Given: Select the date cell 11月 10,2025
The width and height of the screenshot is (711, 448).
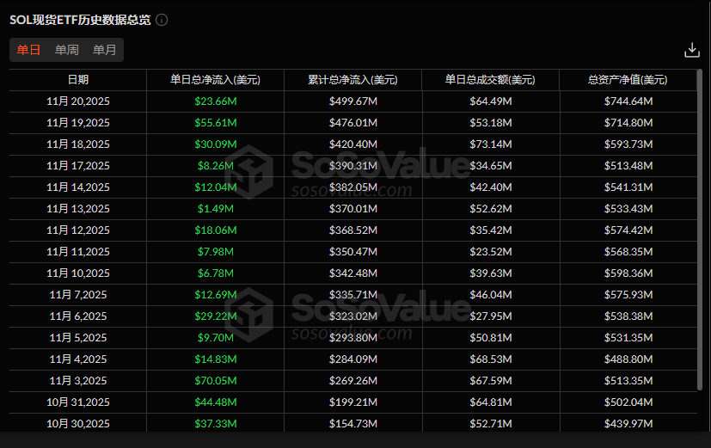Looking at the screenshot, I should 78,273.
